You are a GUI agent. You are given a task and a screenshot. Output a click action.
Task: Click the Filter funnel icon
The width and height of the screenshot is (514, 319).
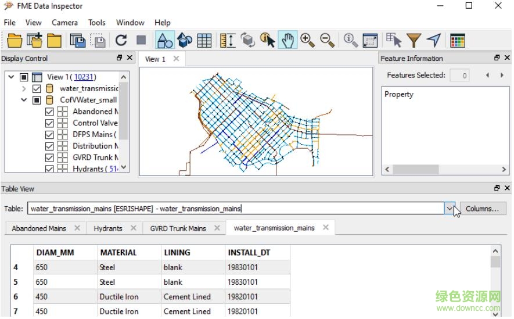tap(414, 40)
